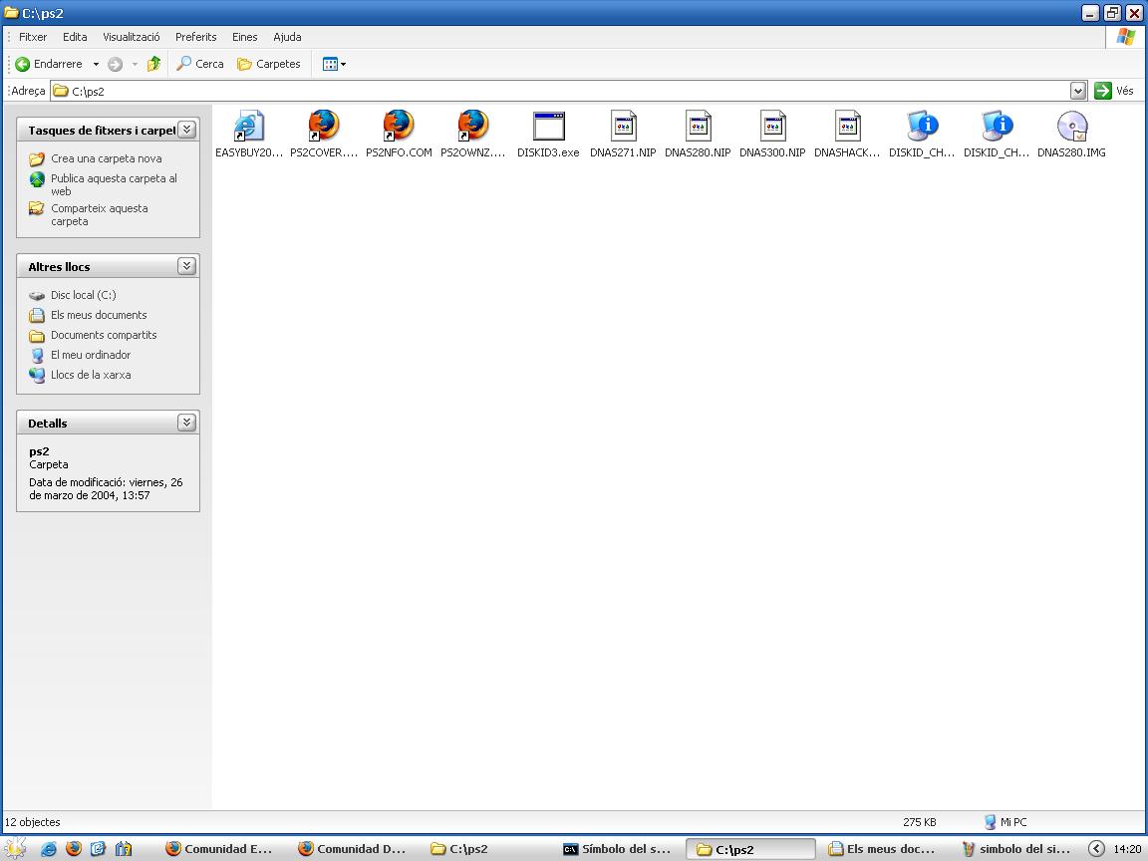The width and height of the screenshot is (1148, 861).
Task: Open the address bar dropdown
Action: [x=1078, y=91]
